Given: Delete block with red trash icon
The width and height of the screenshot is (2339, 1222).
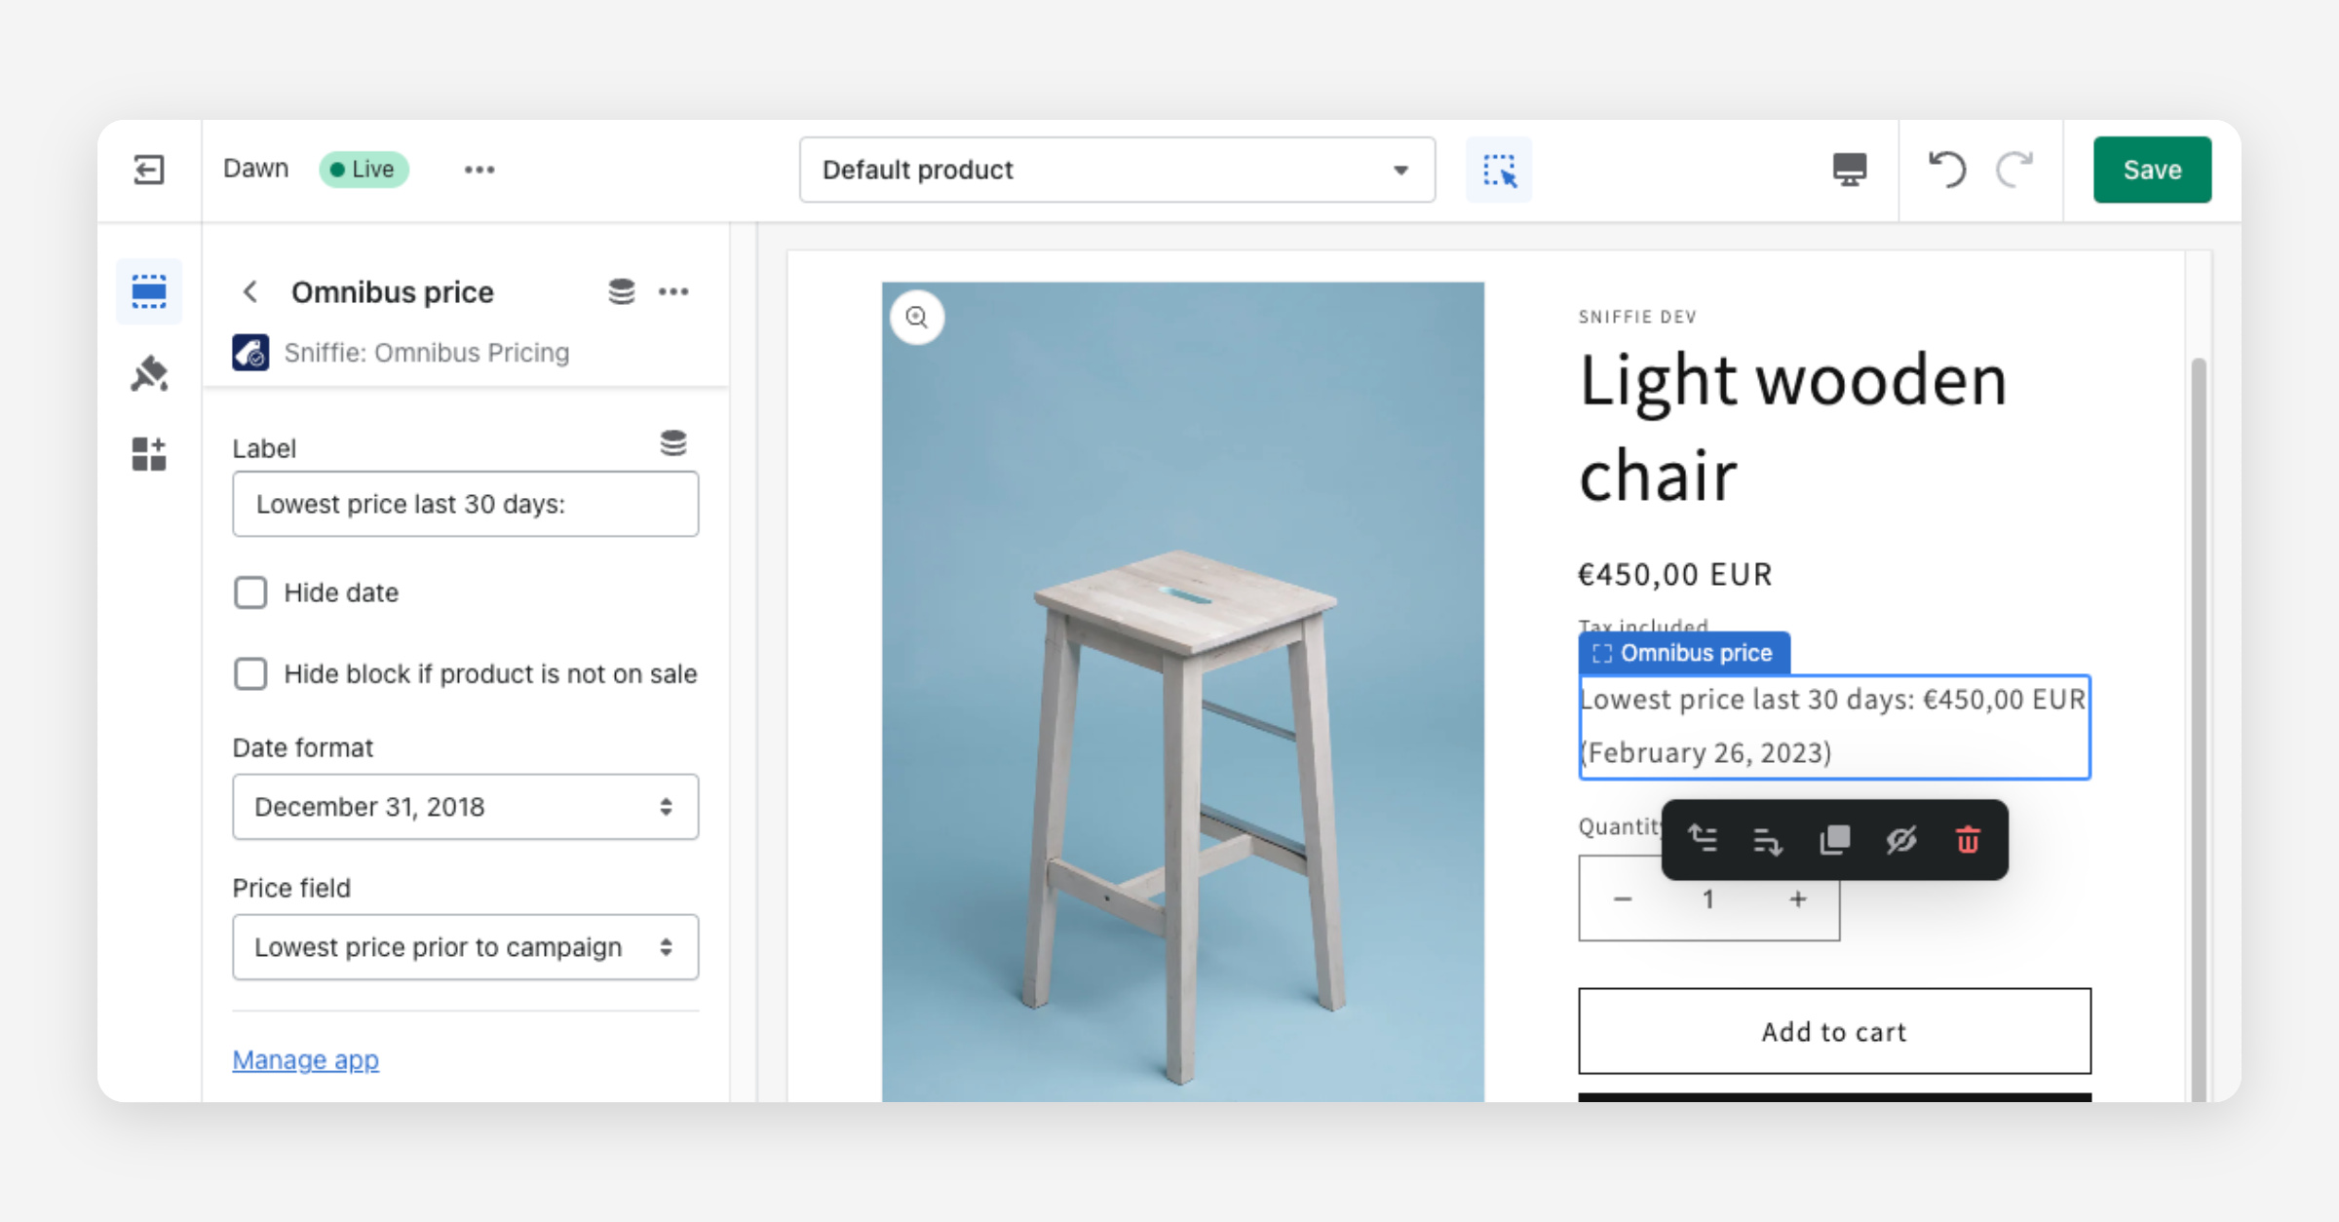Looking at the screenshot, I should point(1968,840).
